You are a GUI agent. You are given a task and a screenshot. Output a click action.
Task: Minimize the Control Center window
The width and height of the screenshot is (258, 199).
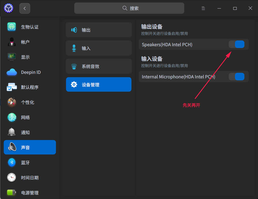point(219,8)
